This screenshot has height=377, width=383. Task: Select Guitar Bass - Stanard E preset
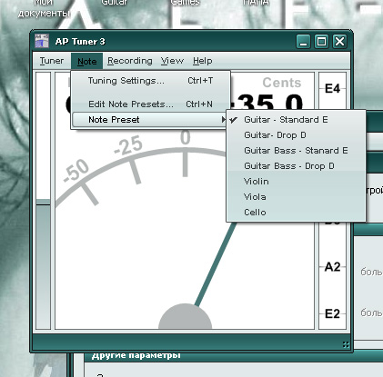296,151
